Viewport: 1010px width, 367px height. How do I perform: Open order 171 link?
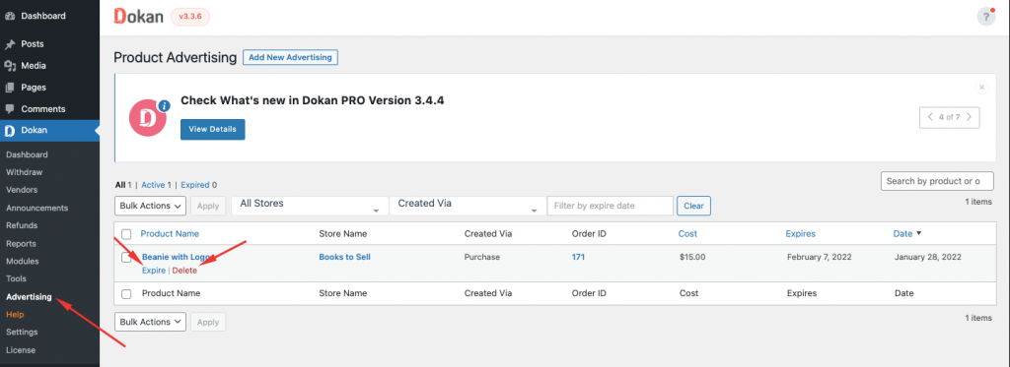coord(578,257)
